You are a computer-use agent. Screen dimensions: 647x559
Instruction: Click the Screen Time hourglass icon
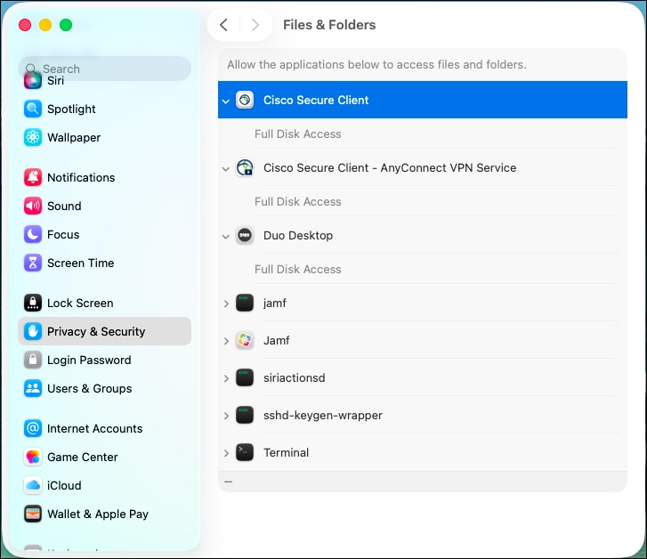pos(33,263)
